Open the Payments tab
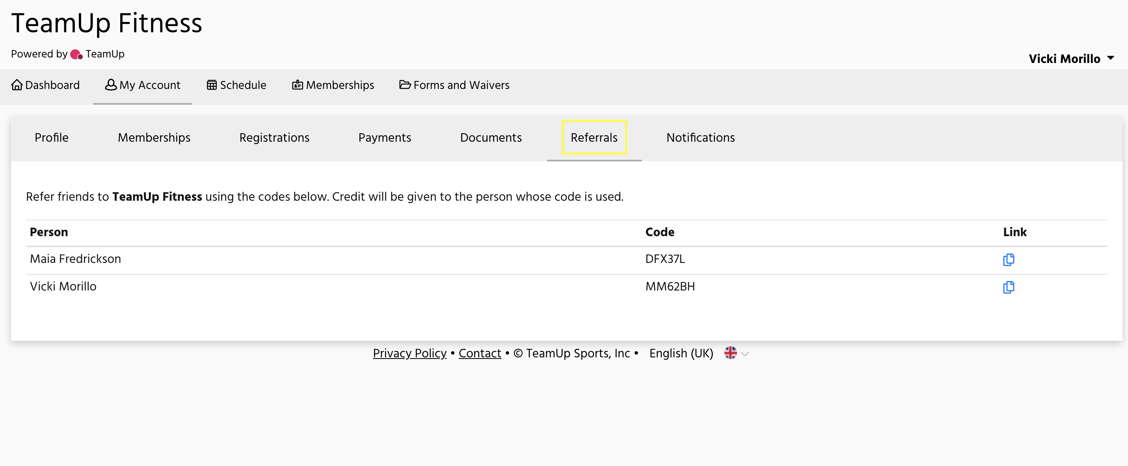Screen dimensions: 1128x466 pyautogui.click(x=384, y=138)
